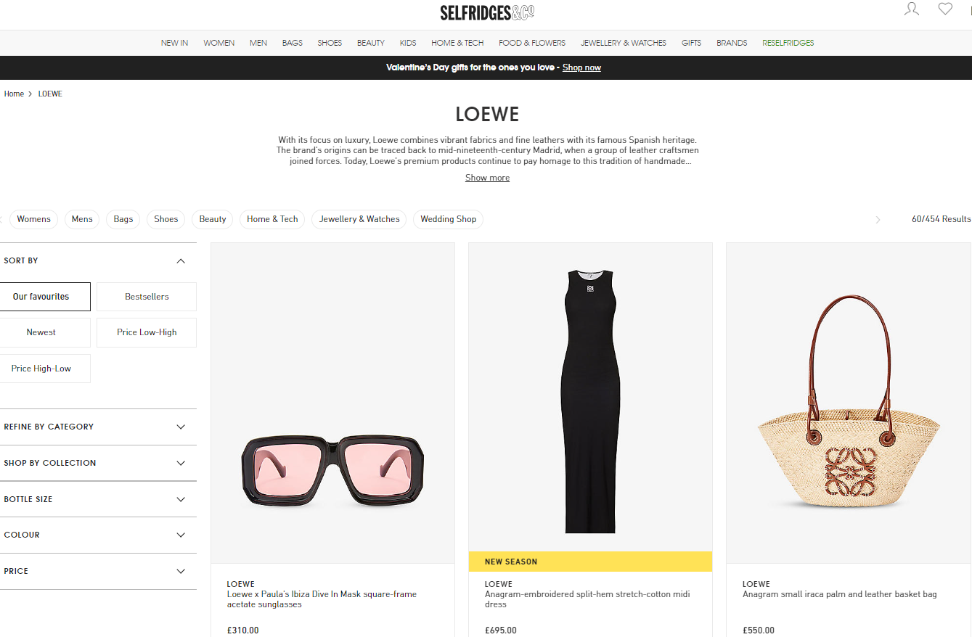The width and height of the screenshot is (972, 637).
Task: Open the Brands navigation menu
Action: tap(732, 43)
